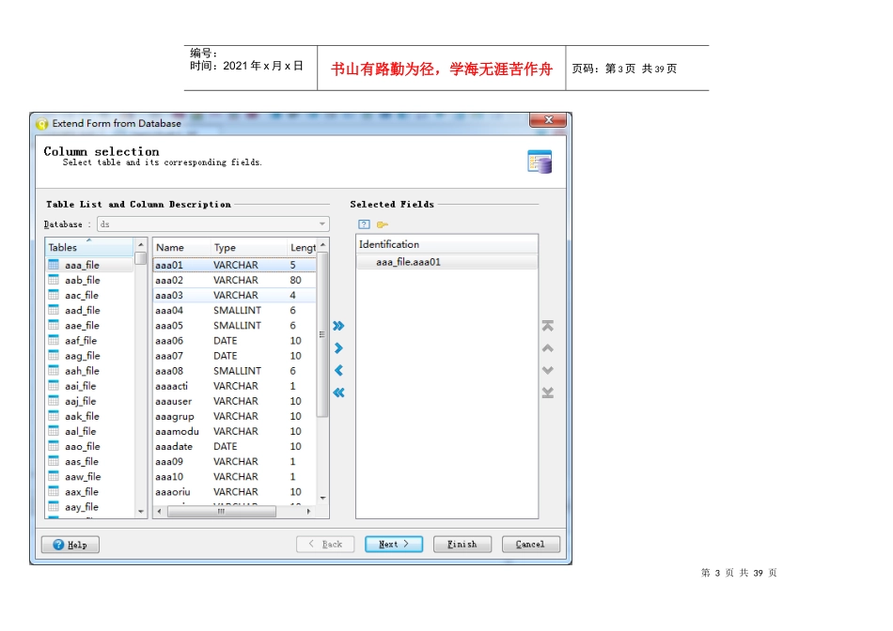The height and width of the screenshot is (631, 893).
Task: Click the aac_file table icon
Action: [54, 295]
